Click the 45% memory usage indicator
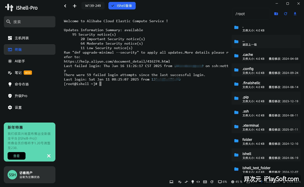 [236, 182]
